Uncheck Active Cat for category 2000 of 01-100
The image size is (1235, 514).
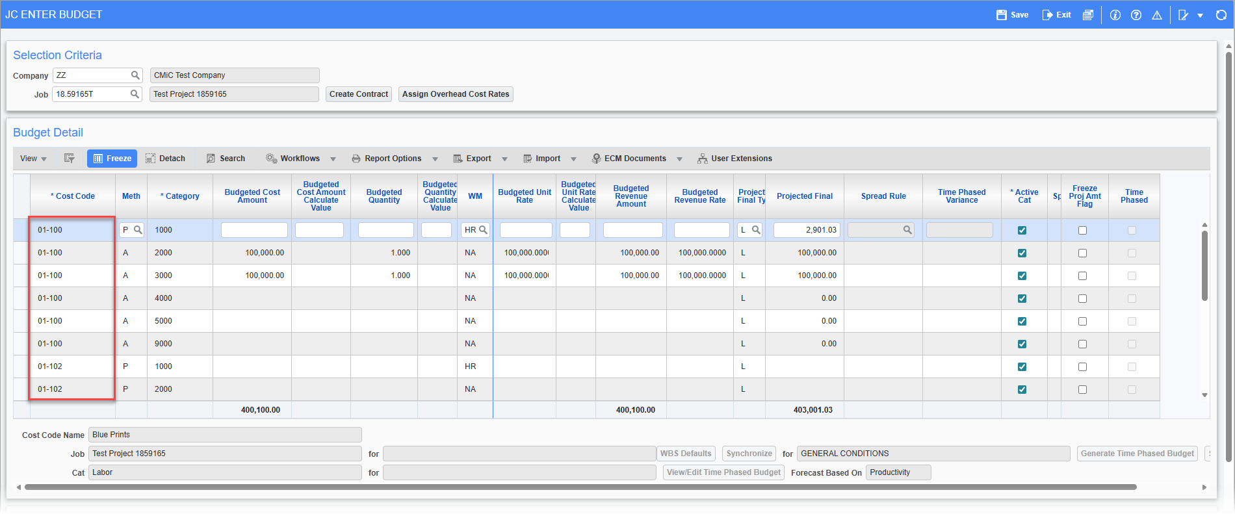[1022, 253]
